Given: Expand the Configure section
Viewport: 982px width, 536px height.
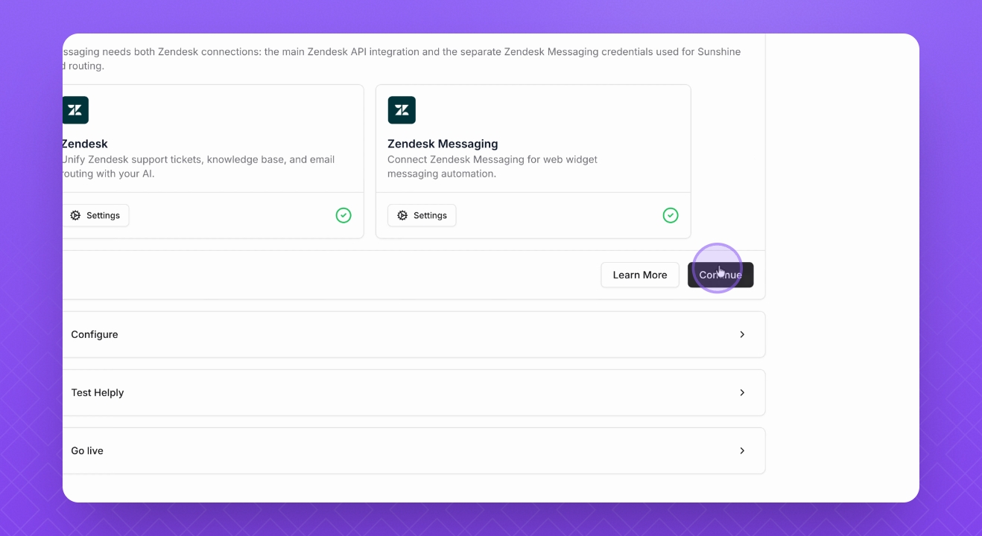Looking at the screenshot, I should point(414,334).
